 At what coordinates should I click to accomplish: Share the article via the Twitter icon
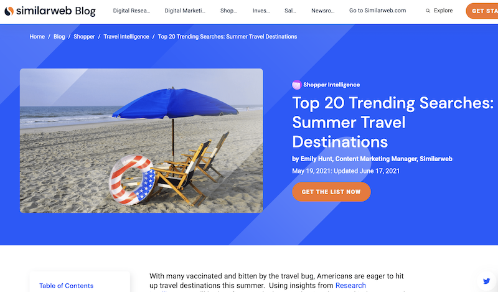pyautogui.click(x=486, y=281)
